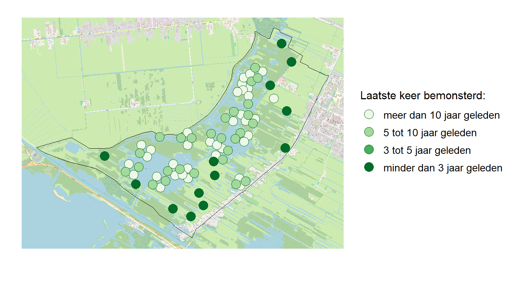Select the text '3 tot 5 jaar geleden'
Image resolution: width=514 pixels, height=282 pixels.
(427, 151)
